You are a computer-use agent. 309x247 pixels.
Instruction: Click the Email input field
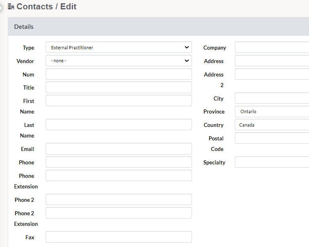119,149
